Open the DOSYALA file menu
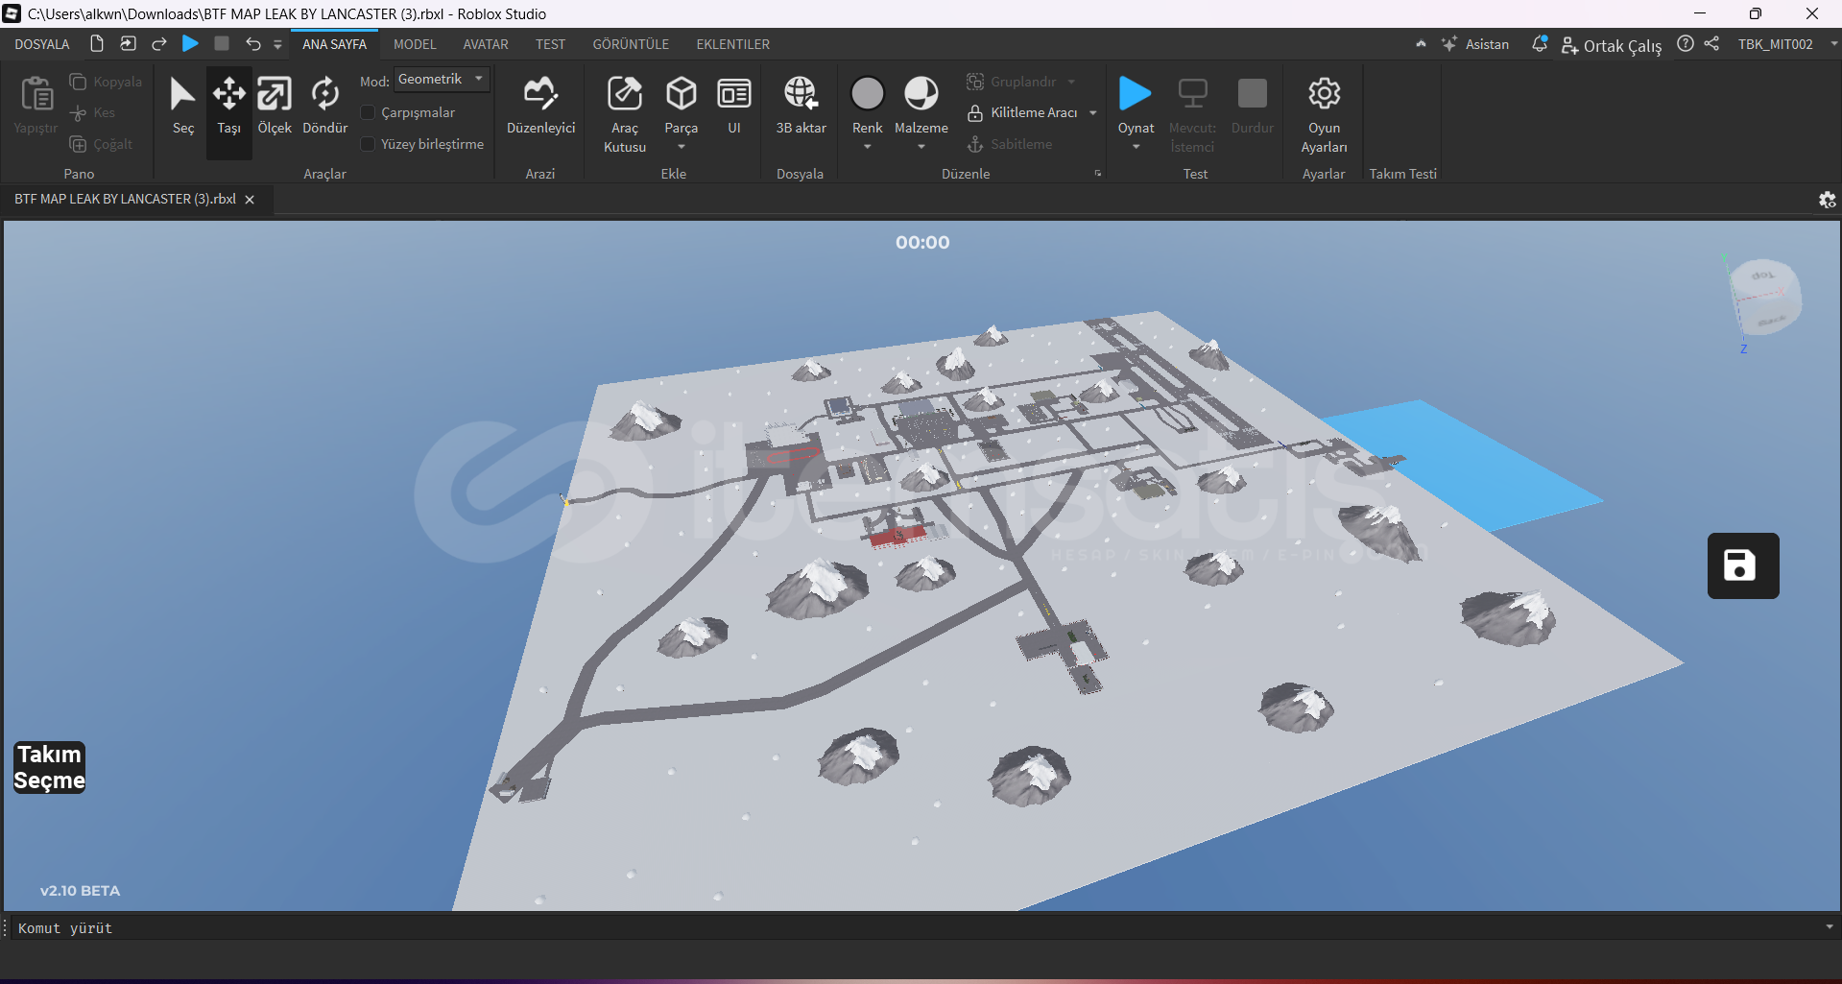Screen dimensions: 1842x984 [x=42, y=44]
